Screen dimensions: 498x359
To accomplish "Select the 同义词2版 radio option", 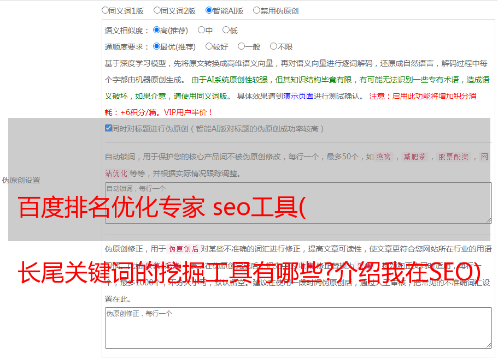I will pos(157,10).
